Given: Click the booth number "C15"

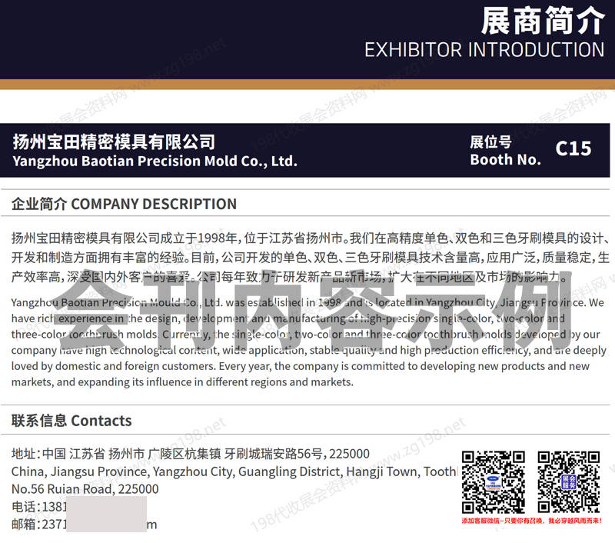Looking at the screenshot, I should pos(573,148).
